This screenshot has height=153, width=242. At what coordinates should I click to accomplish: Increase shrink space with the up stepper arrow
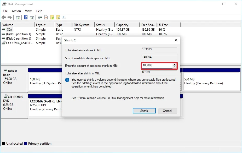pos(175,64)
